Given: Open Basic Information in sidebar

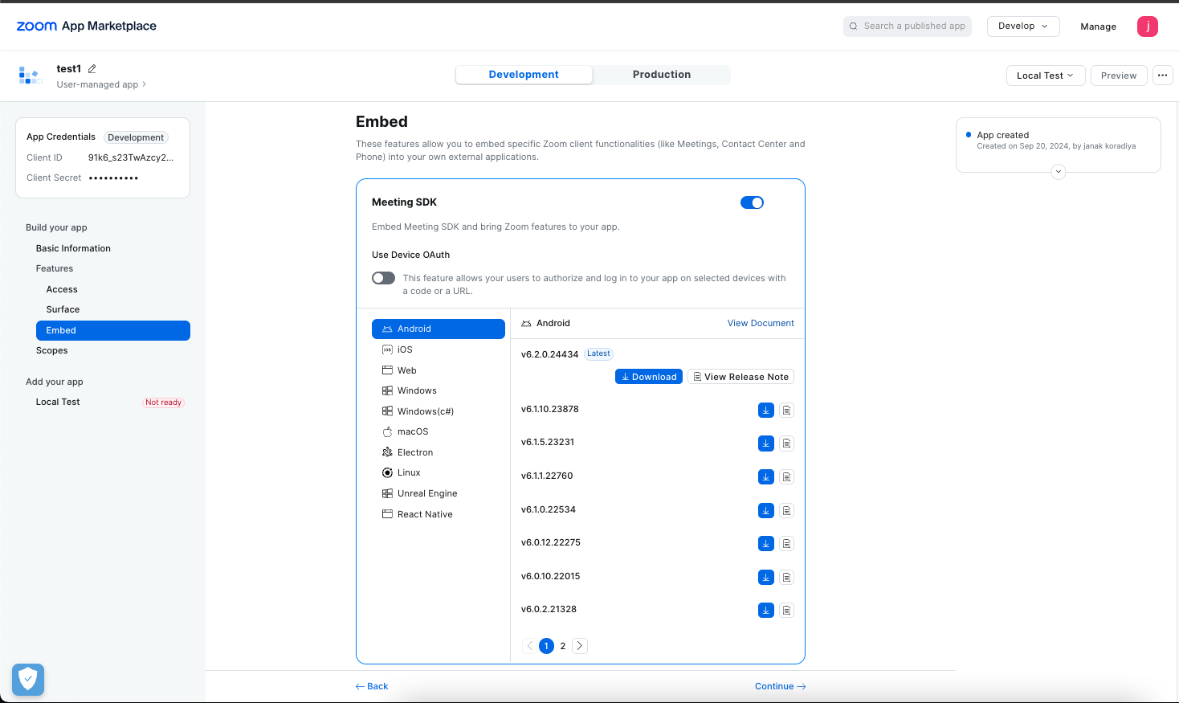Looking at the screenshot, I should click(x=73, y=249).
